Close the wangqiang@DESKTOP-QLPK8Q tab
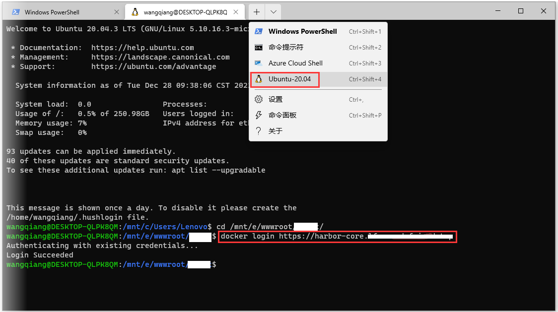 tap(236, 12)
